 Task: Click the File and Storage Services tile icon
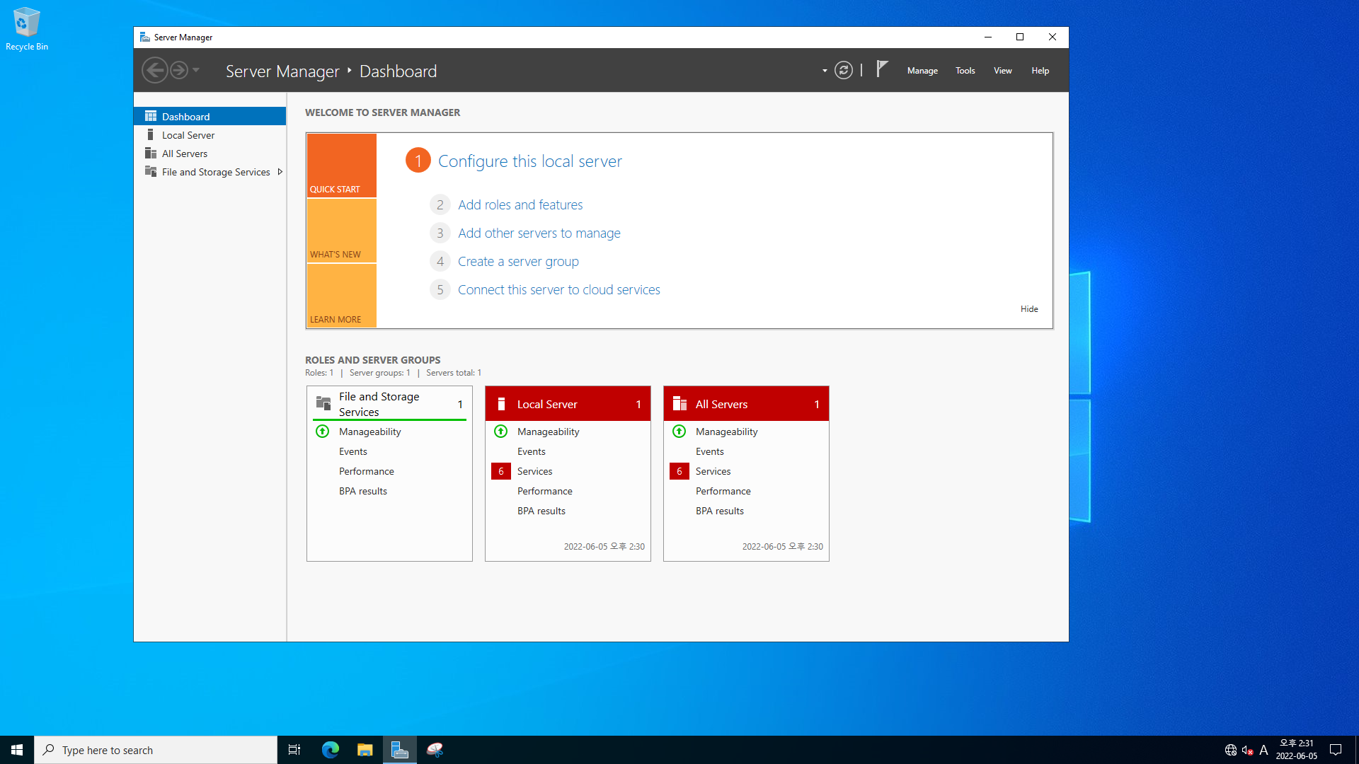pos(323,403)
